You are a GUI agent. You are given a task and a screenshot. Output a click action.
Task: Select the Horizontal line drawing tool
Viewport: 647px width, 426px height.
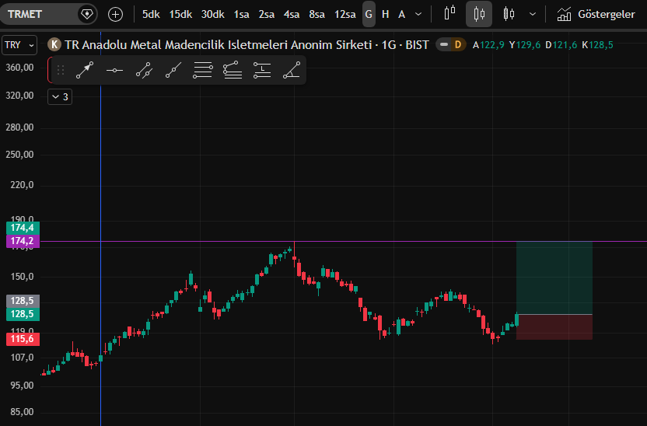pos(114,71)
